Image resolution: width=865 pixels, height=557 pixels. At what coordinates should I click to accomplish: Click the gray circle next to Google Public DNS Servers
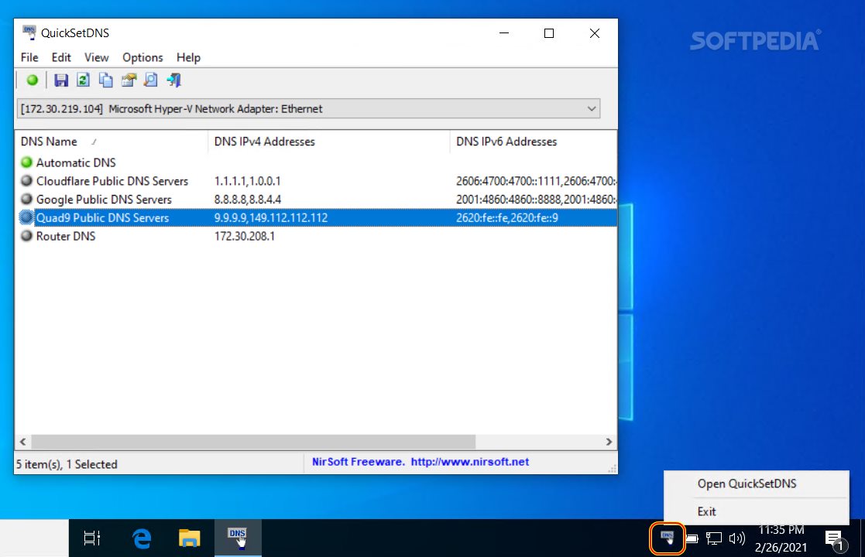[x=26, y=199]
